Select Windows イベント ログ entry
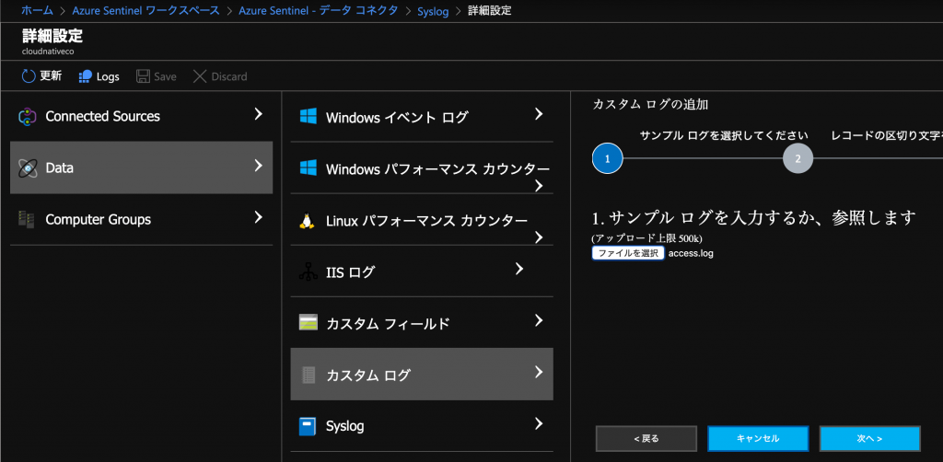 coord(422,117)
